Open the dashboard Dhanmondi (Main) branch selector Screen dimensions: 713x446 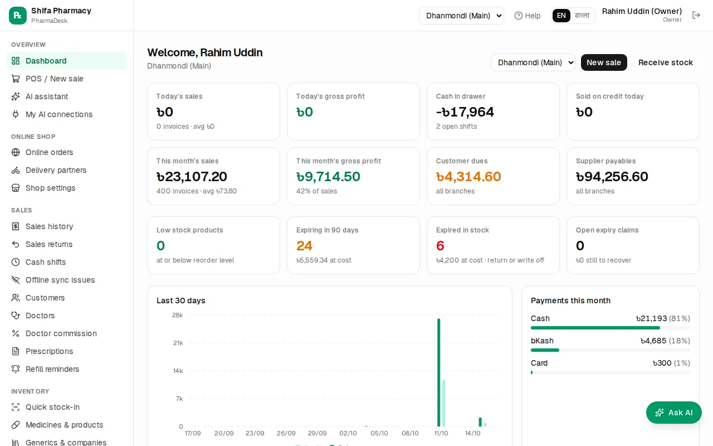click(533, 62)
